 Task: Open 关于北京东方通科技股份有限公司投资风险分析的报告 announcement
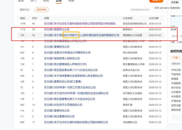point(80,24)
